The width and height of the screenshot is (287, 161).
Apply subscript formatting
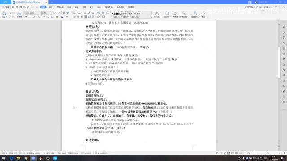point(48,17)
